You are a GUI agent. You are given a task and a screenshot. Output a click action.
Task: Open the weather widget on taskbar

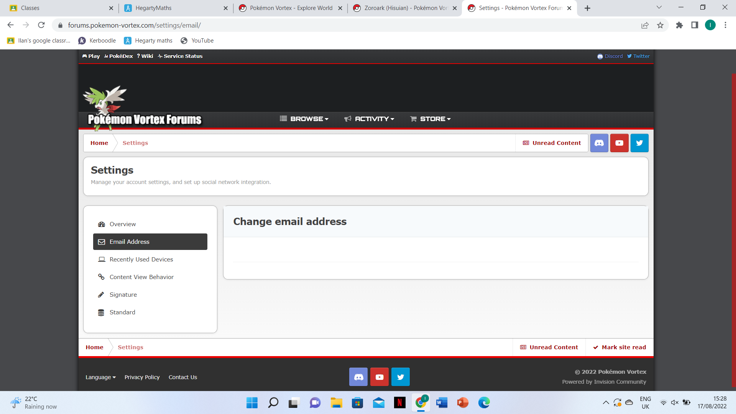[x=33, y=402]
